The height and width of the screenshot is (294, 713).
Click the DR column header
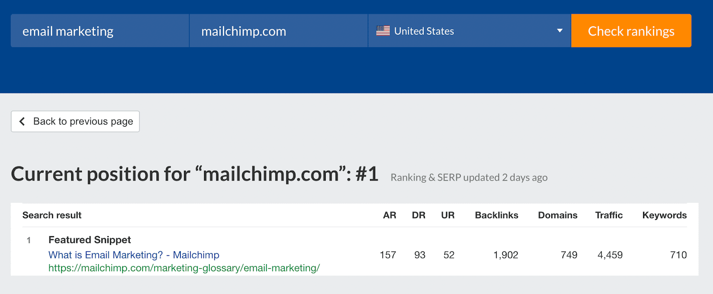(x=418, y=215)
